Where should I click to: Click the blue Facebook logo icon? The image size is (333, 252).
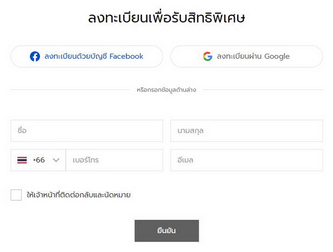pos(35,57)
